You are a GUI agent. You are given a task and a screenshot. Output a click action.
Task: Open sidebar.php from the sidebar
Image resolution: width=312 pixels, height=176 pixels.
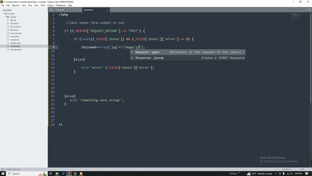(15, 43)
